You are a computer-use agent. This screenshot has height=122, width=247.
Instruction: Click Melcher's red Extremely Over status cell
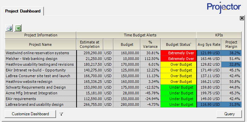pyautogui.click(x=179, y=59)
